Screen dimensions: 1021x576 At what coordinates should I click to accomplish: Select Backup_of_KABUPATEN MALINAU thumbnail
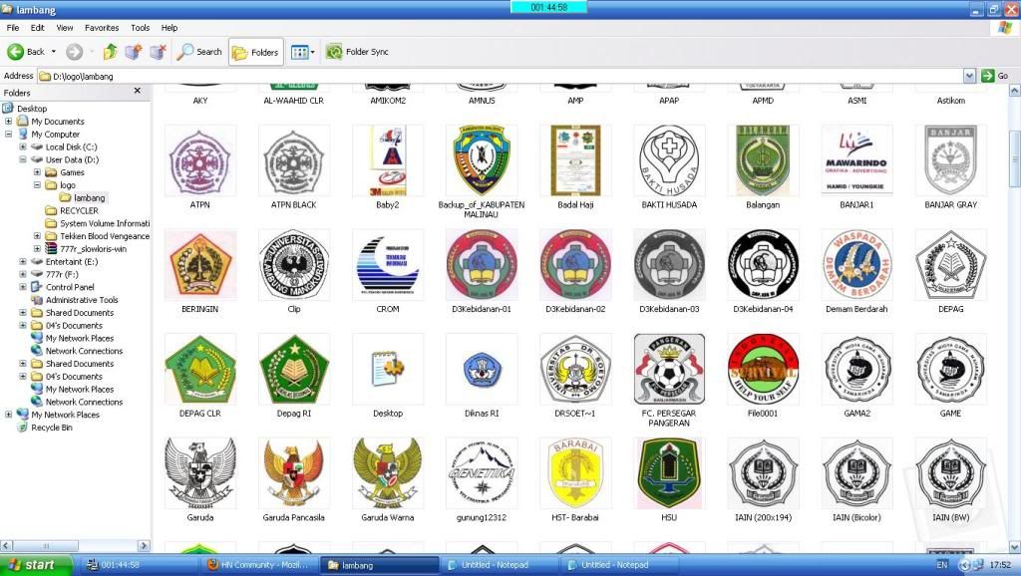(482, 160)
